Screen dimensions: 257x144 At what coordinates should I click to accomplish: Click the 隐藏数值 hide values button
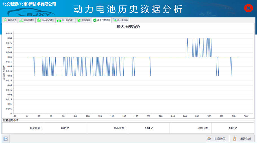(216, 139)
